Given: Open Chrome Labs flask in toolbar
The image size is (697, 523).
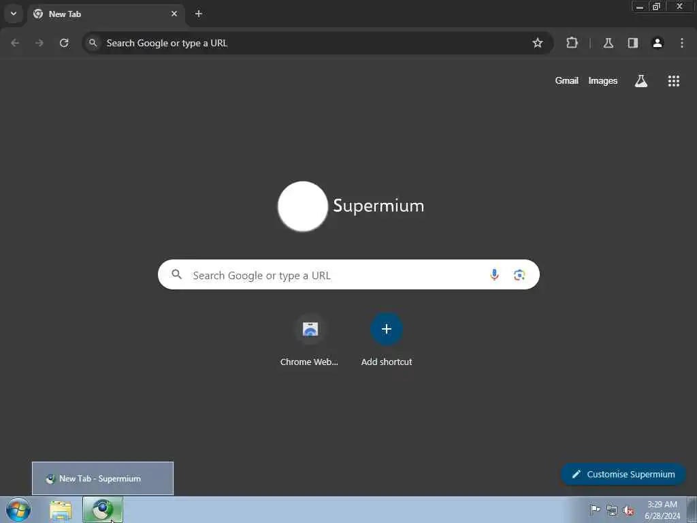Looking at the screenshot, I should (609, 43).
